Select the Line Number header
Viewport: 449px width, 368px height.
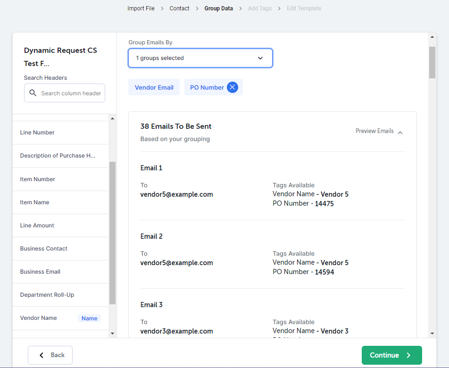[x=37, y=133]
